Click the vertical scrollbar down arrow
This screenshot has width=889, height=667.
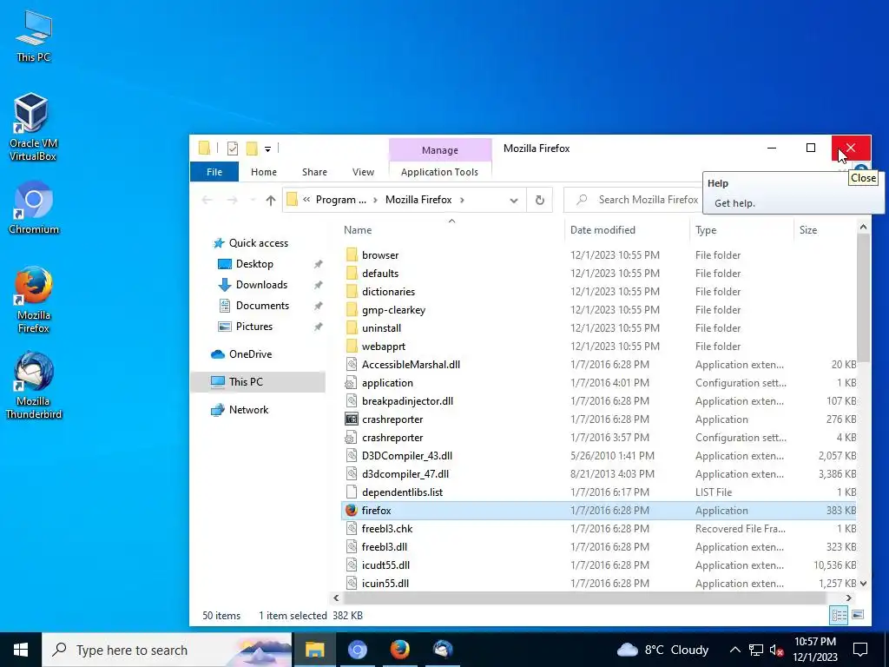[x=863, y=583]
